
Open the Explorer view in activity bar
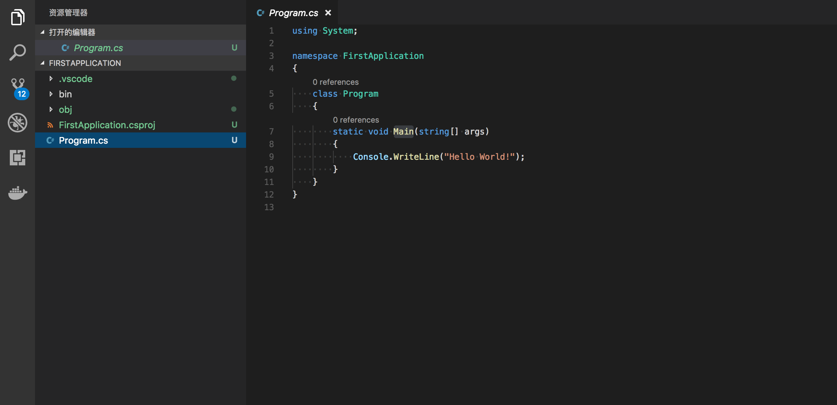(18, 17)
